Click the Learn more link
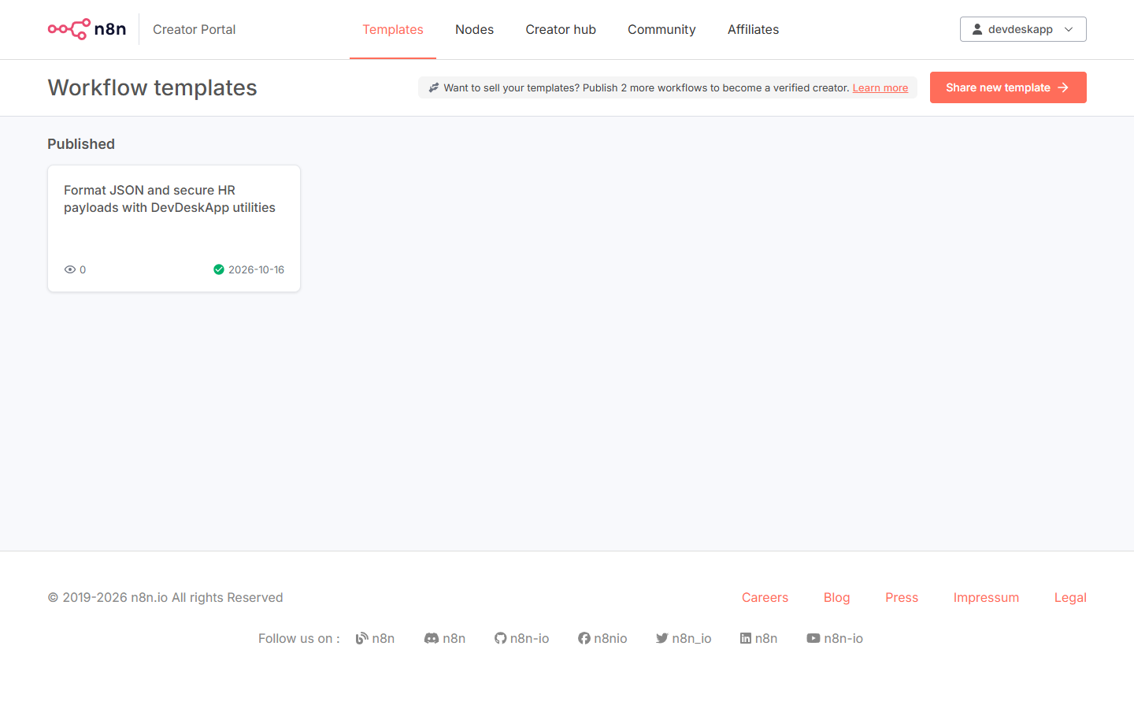This screenshot has width=1134, height=709. click(x=880, y=87)
